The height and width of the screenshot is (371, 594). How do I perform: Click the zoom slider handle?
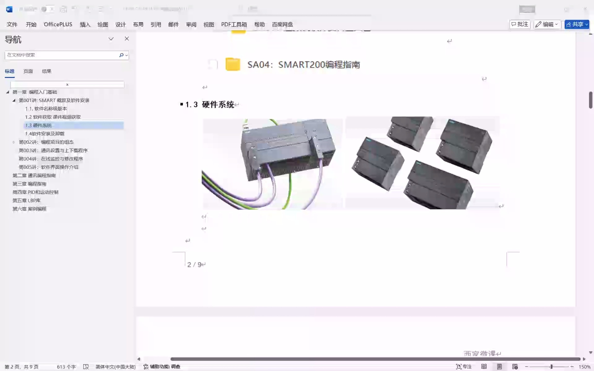tap(551, 367)
